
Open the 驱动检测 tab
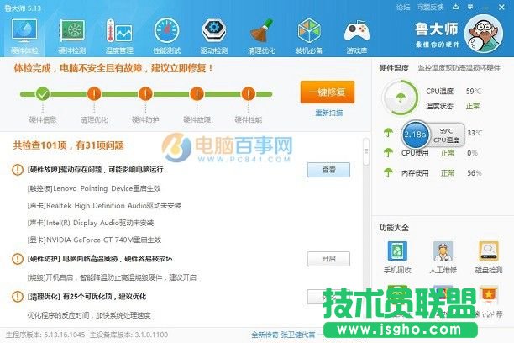214,36
